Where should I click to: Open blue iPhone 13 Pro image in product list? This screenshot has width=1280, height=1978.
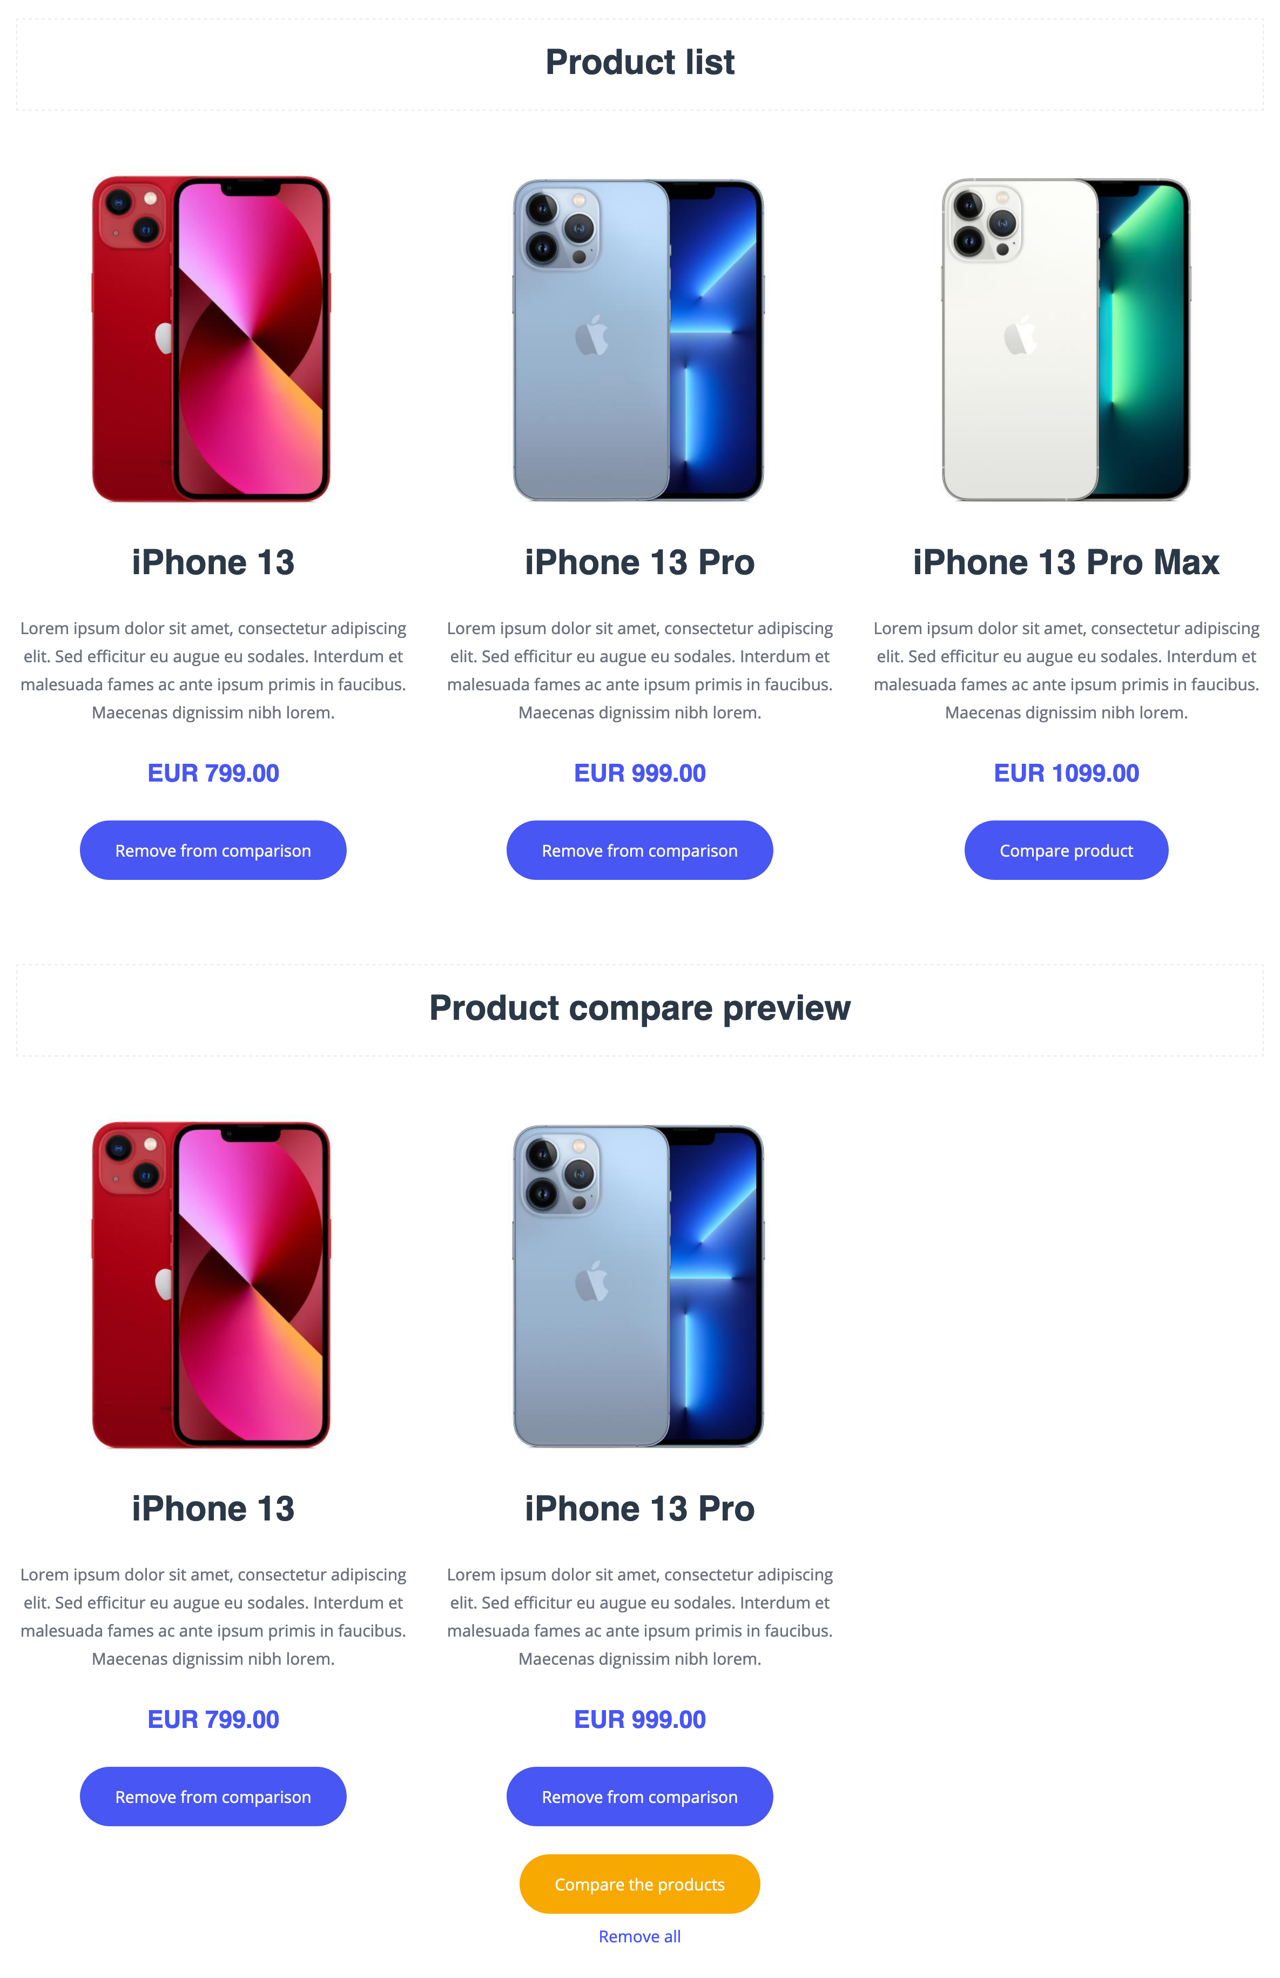(x=638, y=339)
